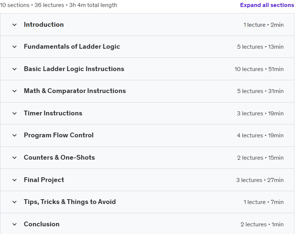Click the Conclusion section chevron
The image size is (295, 234).
pos(15,224)
